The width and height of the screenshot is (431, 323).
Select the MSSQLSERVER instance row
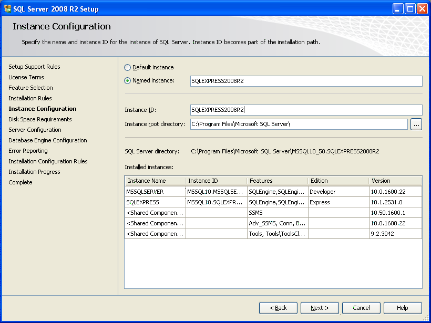(273, 192)
